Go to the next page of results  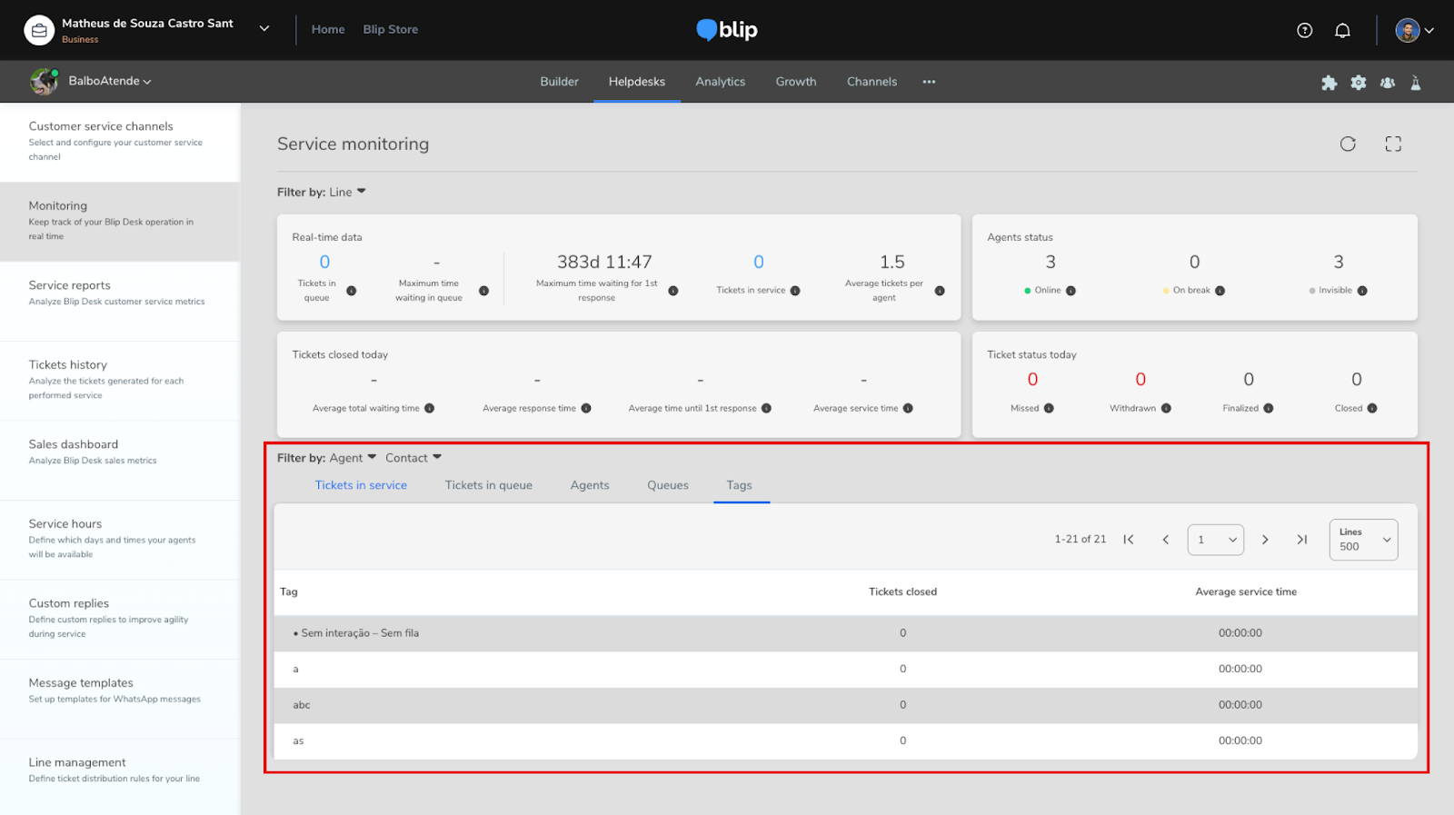(1265, 540)
